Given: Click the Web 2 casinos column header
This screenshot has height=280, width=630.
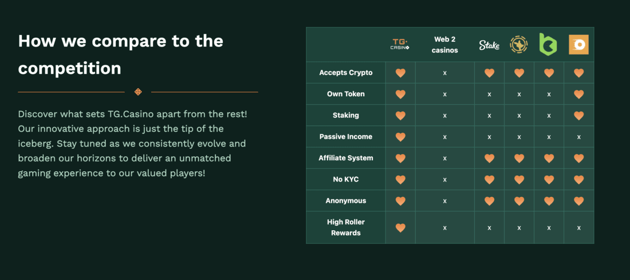Looking at the screenshot, I should 445,45.
